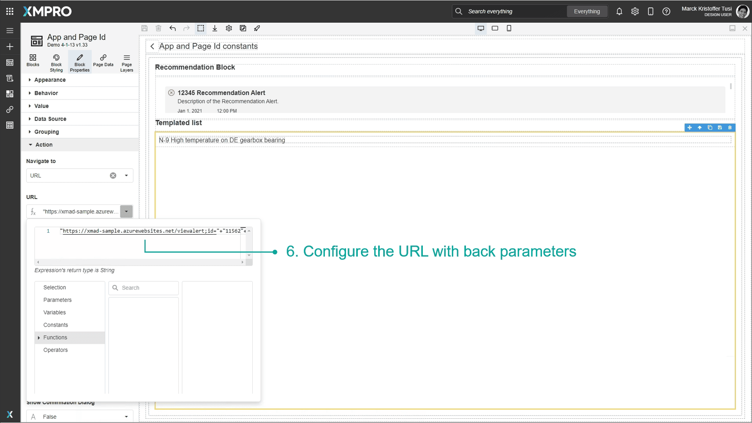Screen dimensions: 752x423
Task: Switch preview to desktop view
Action: 481,28
